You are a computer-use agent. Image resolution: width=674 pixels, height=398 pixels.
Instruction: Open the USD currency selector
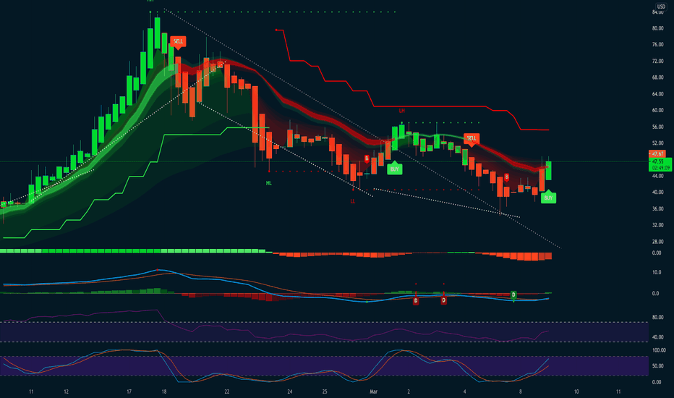pos(660,6)
